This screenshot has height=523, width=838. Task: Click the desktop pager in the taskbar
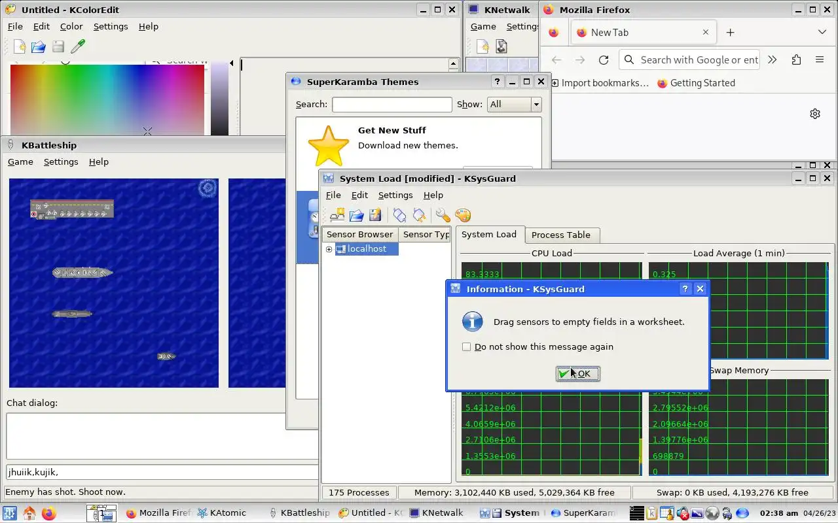101,513
